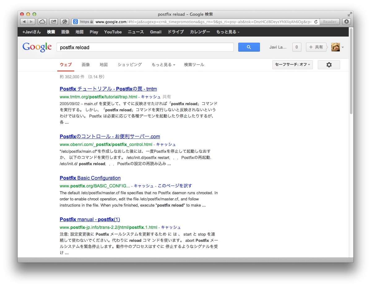This screenshot has width=371, height=287.
Task: Open キャッシュ link of postfix.org result
Action: tap(144, 186)
